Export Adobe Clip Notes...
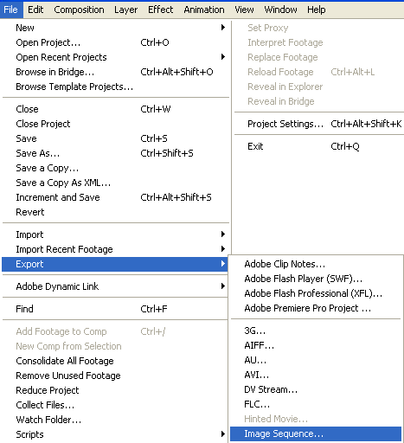Image resolution: width=404 pixels, height=443 pixels. coord(316,264)
